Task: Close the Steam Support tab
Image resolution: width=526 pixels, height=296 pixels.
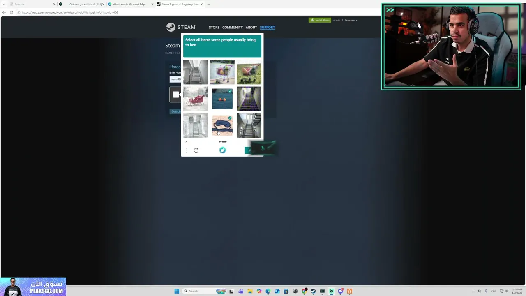Action: coord(201,4)
